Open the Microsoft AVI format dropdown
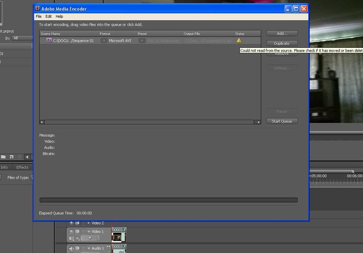363x253 pixels. (x=104, y=40)
